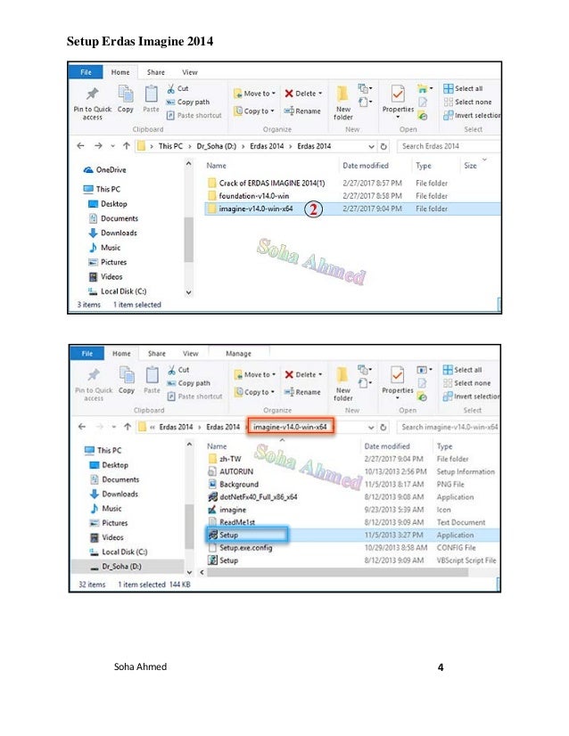Select imagine-v14.0-win-x64 folder in top window

pos(352,209)
